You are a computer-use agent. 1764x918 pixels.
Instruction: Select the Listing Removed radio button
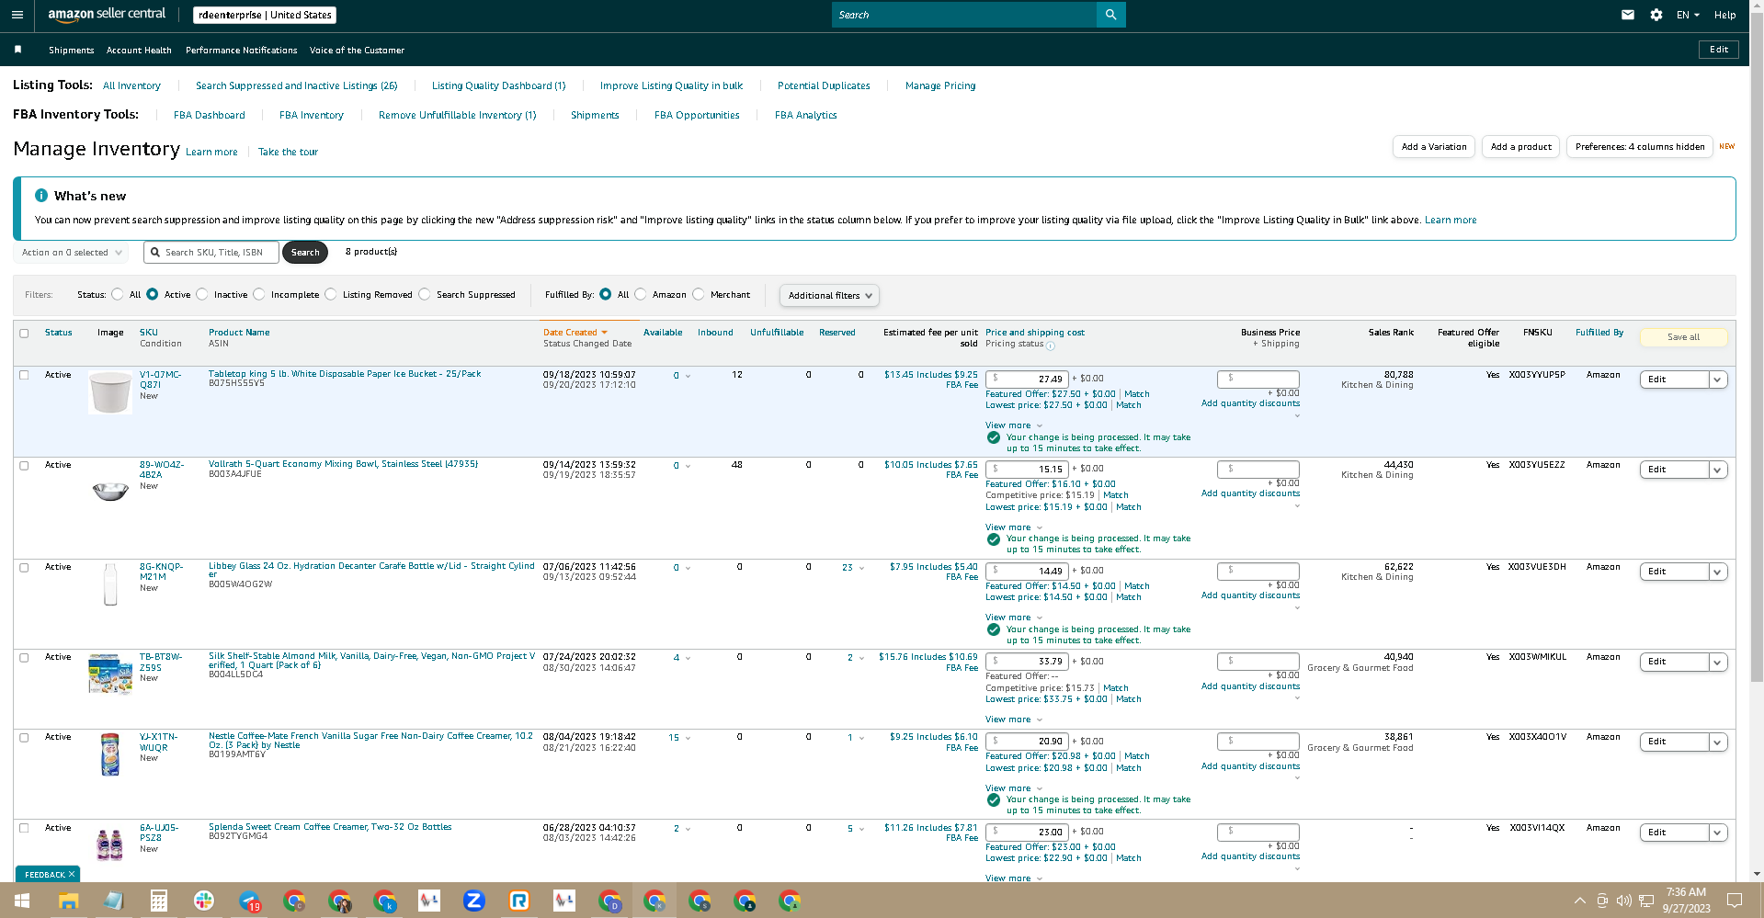click(331, 295)
